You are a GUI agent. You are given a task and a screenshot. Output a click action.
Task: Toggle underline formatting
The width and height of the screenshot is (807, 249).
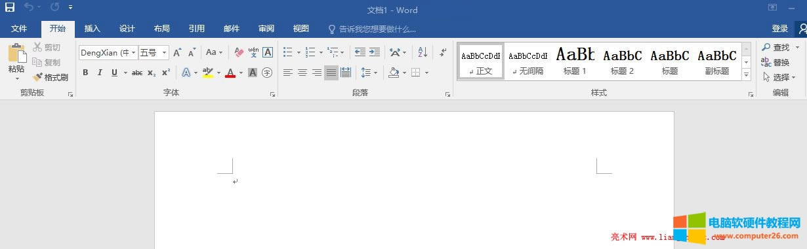(x=114, y=73)
